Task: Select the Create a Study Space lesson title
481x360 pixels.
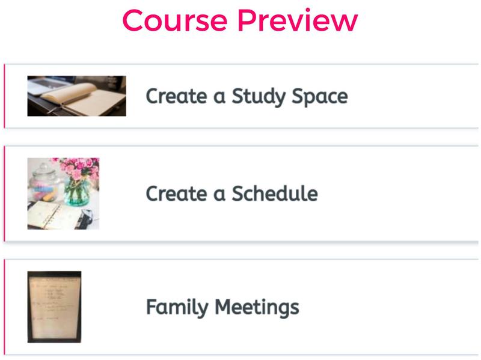Action: coord(247,96)
